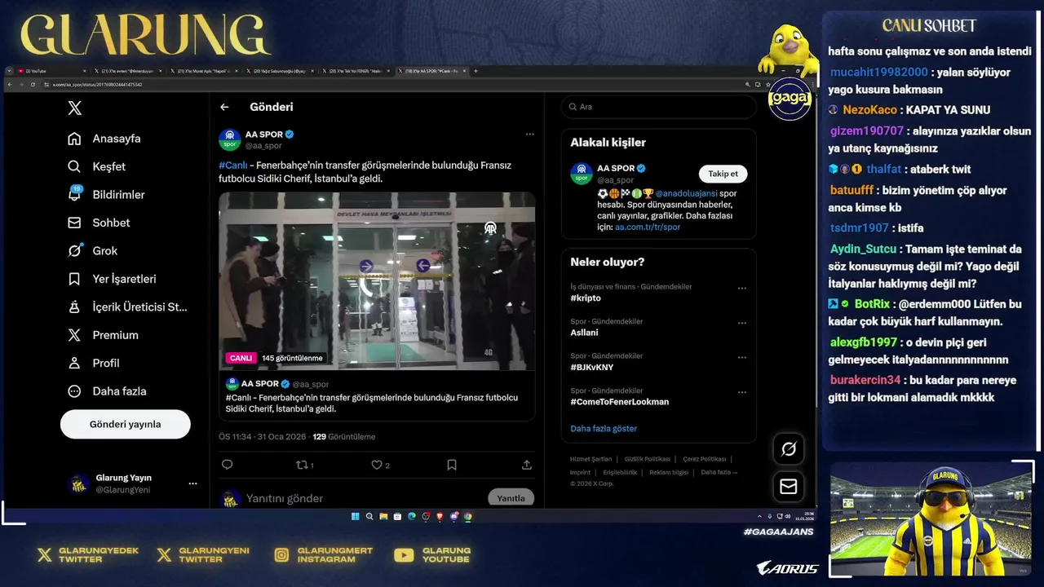This screenshot has width=1044, height=587.
Task: Open Asllani trend
Action: click(x=584, y=333)
